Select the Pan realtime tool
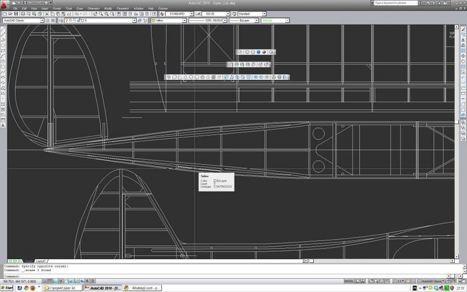 [95, 14]
